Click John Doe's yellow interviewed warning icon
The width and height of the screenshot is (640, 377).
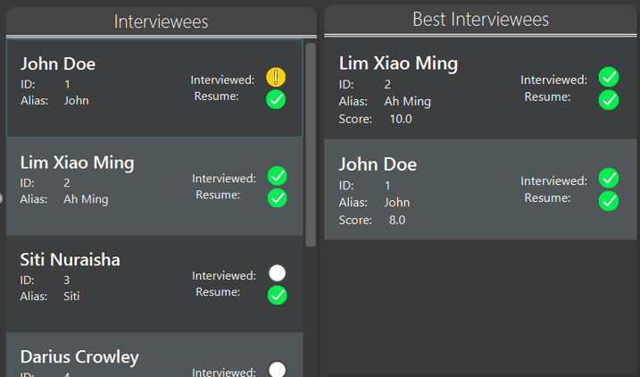click(x=276, y=77)
